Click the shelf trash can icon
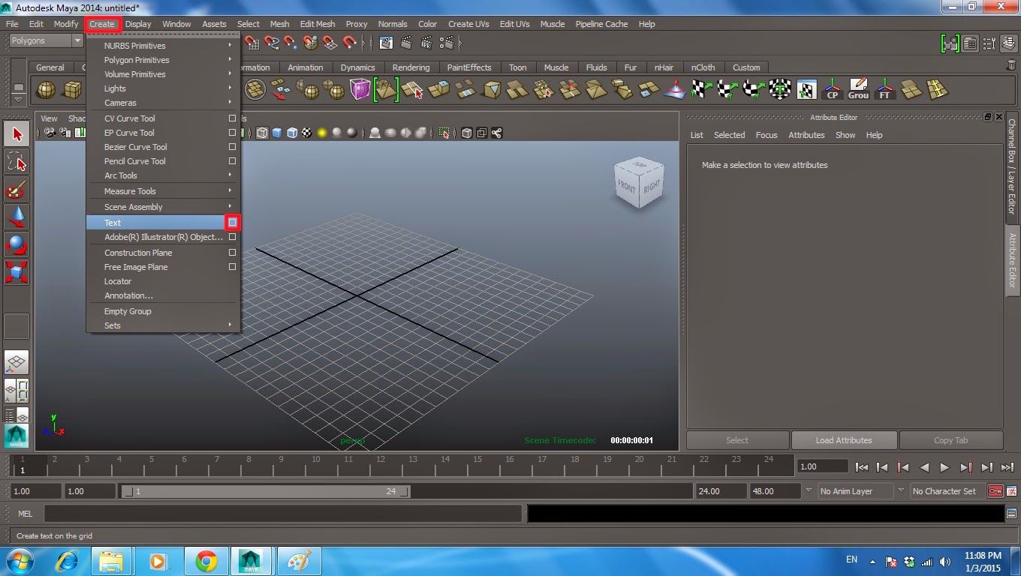 (x=1010, y=65)
